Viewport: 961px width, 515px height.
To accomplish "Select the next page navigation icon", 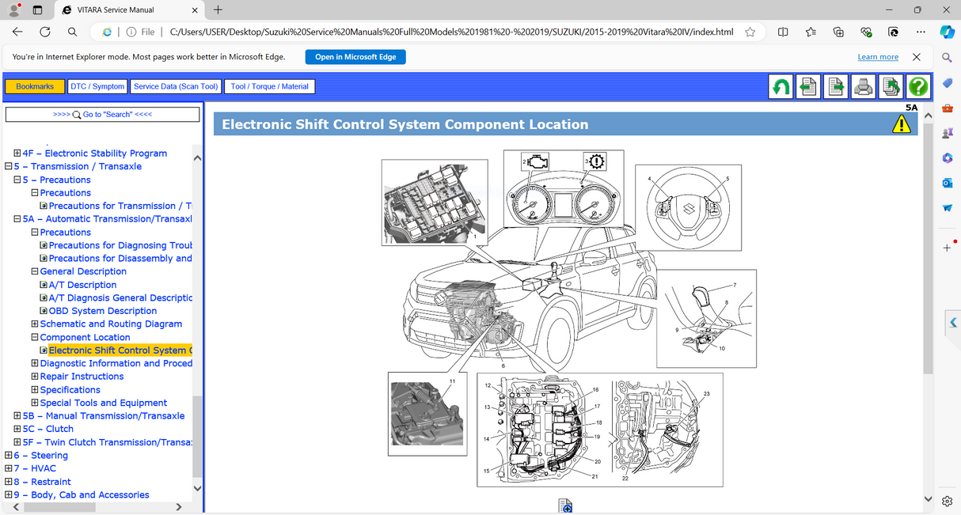I will click(835, 85).
